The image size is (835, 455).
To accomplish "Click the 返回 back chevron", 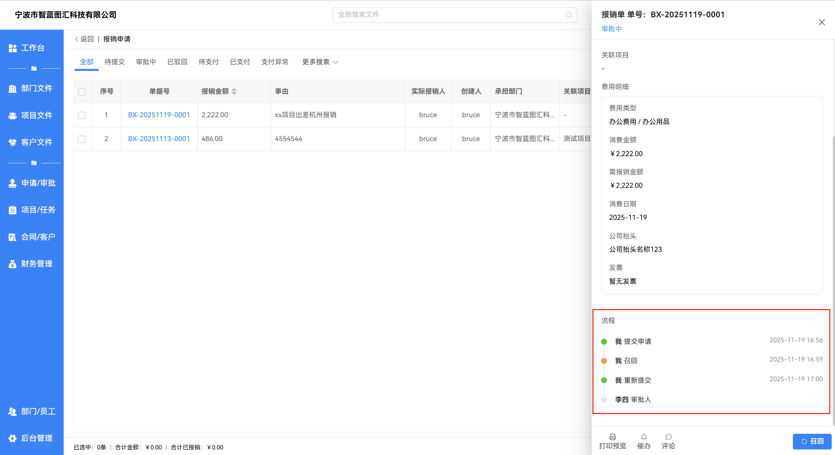I will click(77, 39).
